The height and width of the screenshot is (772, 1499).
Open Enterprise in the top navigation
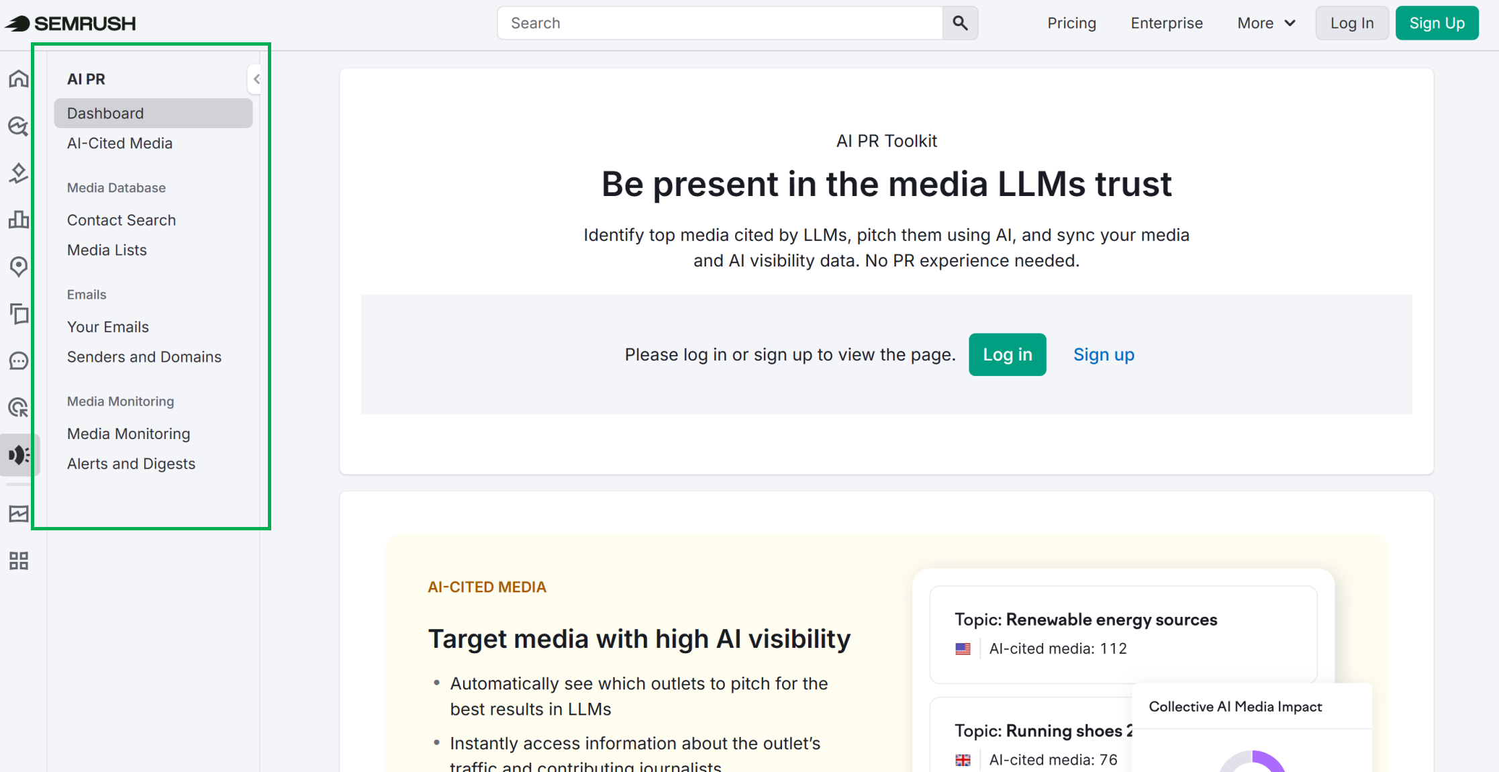pyautogui.click(x=1167, y=23)
